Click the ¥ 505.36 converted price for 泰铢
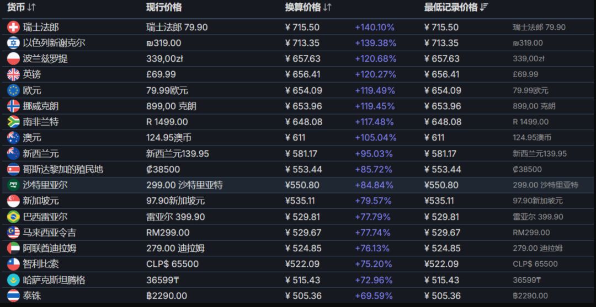The image size is (596, 307). tap(302, 296)
